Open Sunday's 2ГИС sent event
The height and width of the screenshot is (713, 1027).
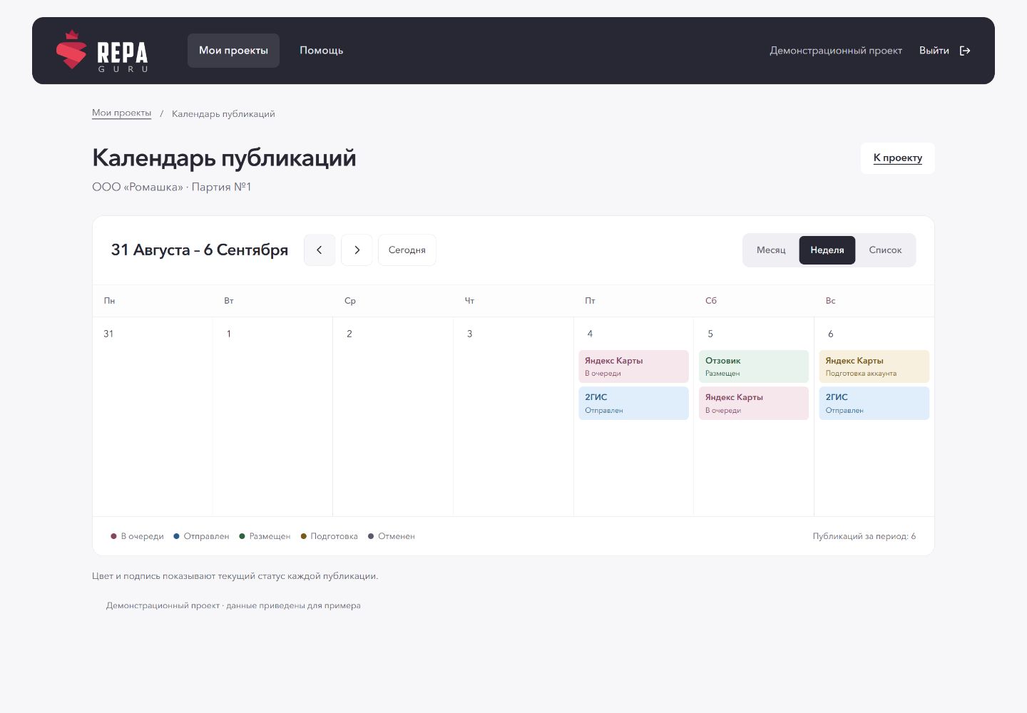874,404
